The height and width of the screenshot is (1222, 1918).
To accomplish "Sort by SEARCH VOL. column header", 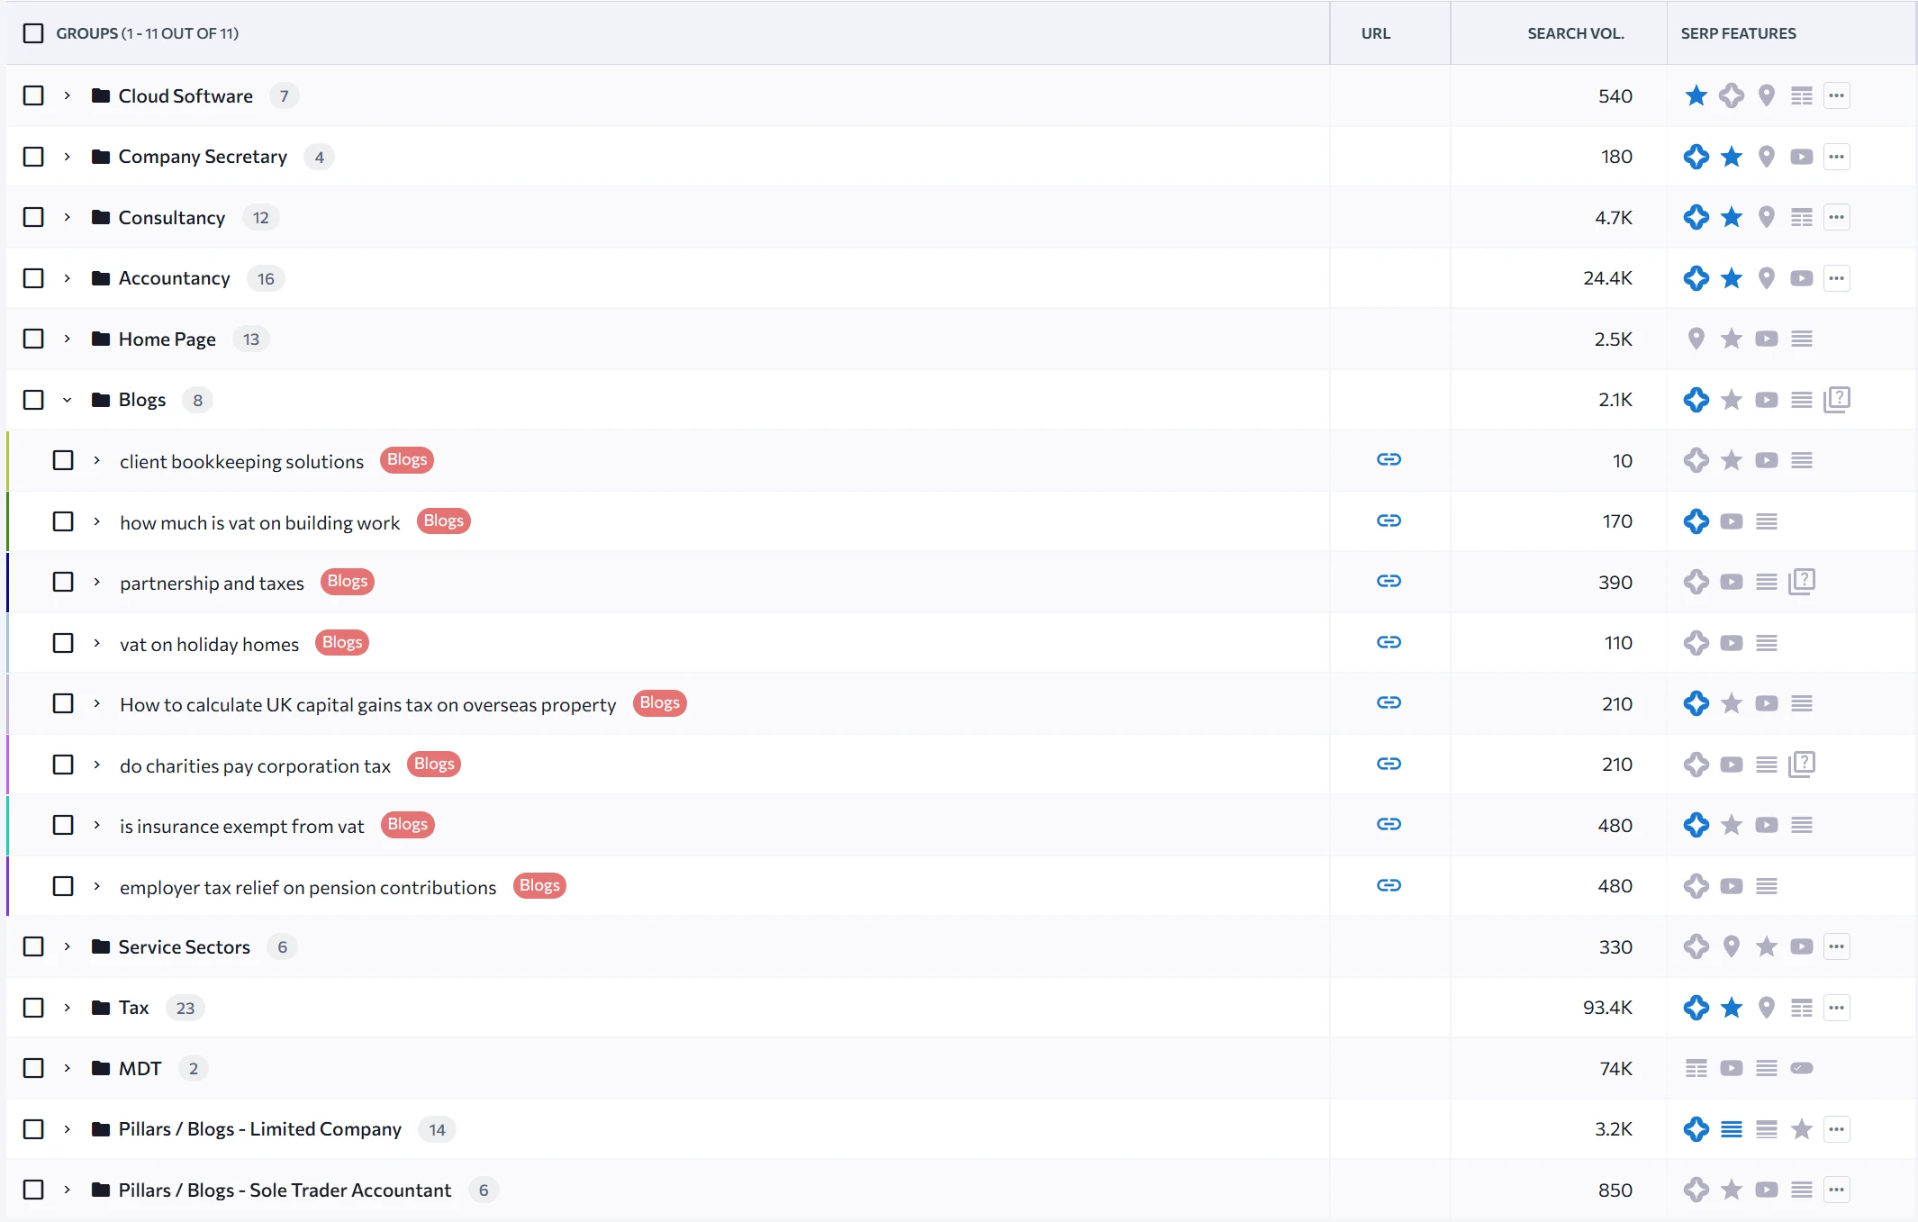I will (1576, 33).
